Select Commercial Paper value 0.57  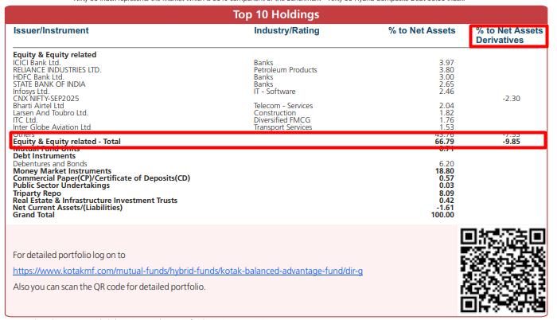(446, 178)
